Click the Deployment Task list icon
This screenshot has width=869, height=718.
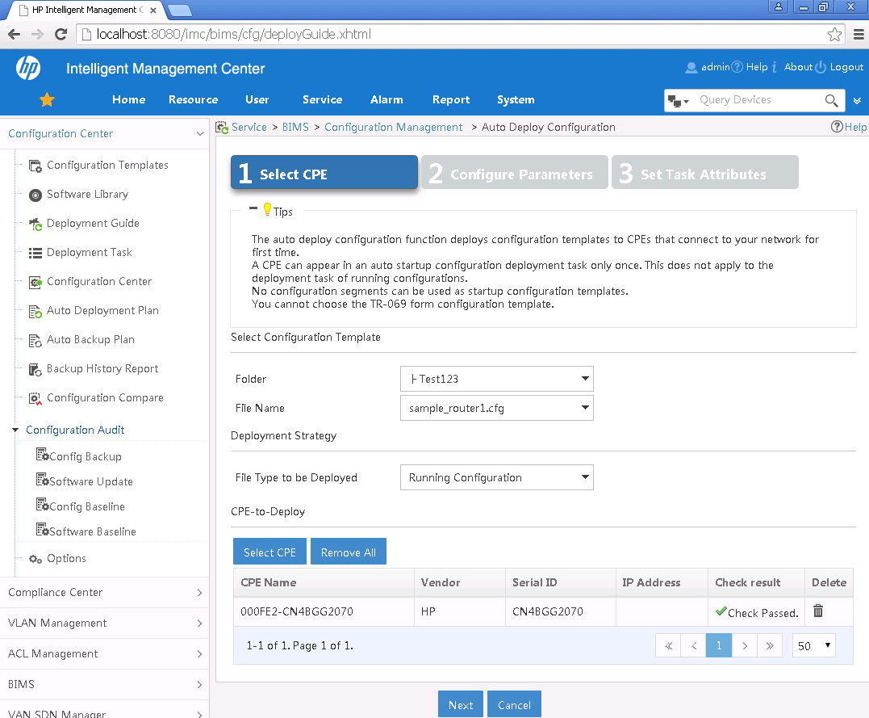[x=36, y=253]
